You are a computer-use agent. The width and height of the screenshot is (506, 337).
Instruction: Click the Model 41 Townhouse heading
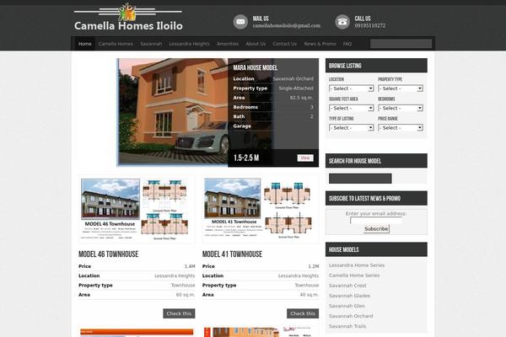[x=232, y=254]
